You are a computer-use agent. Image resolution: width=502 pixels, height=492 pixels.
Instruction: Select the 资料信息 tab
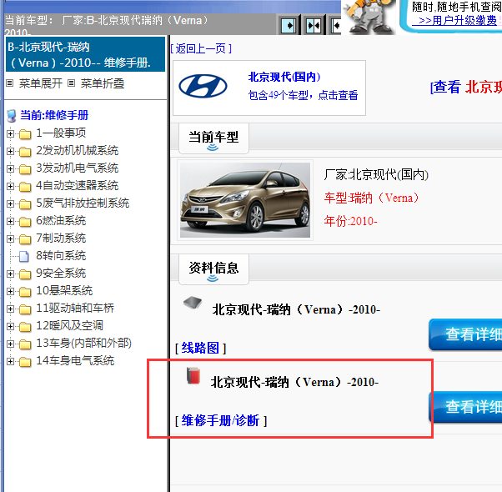pos(213,269)
